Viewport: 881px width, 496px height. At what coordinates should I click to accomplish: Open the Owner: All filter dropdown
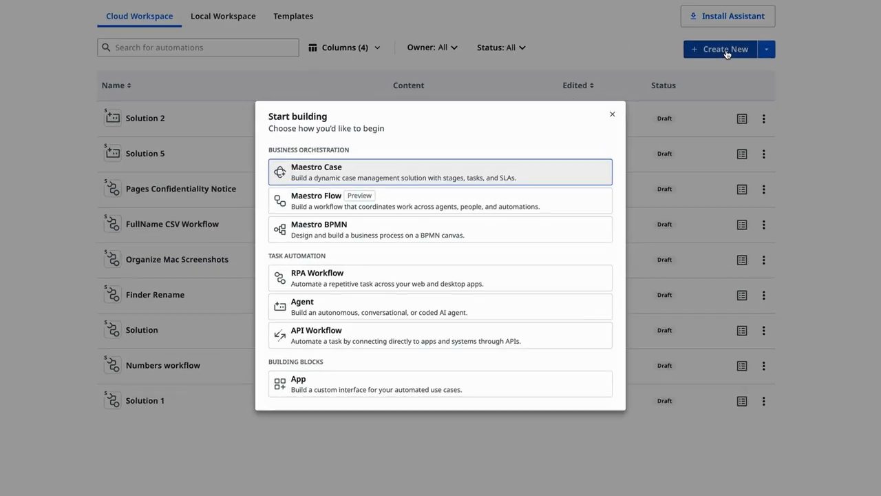432,48
